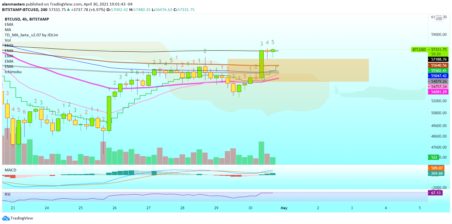Image resolution: width=452 pixels, height=224 pixels.
Task: Select the orange MACD value label 509.07
Action: tap(436, 168)
